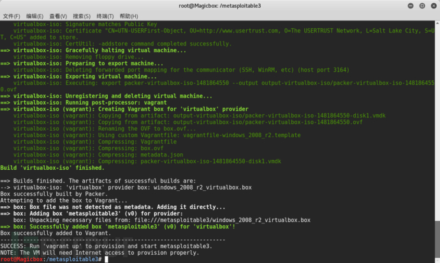Open the 文件(F) menu
Image resolution: width=440 pixels, height=263 pixels.
coord(11,17)
